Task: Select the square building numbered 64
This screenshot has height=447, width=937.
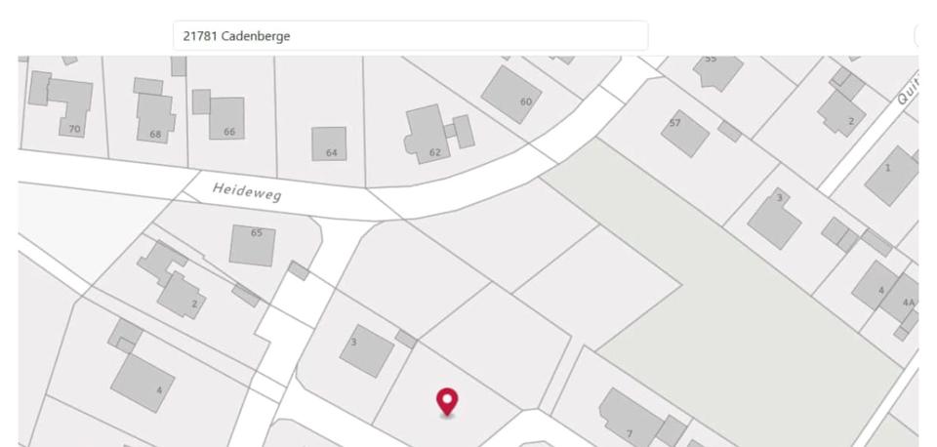Action: pyautogui.click(x=329, y=144)
